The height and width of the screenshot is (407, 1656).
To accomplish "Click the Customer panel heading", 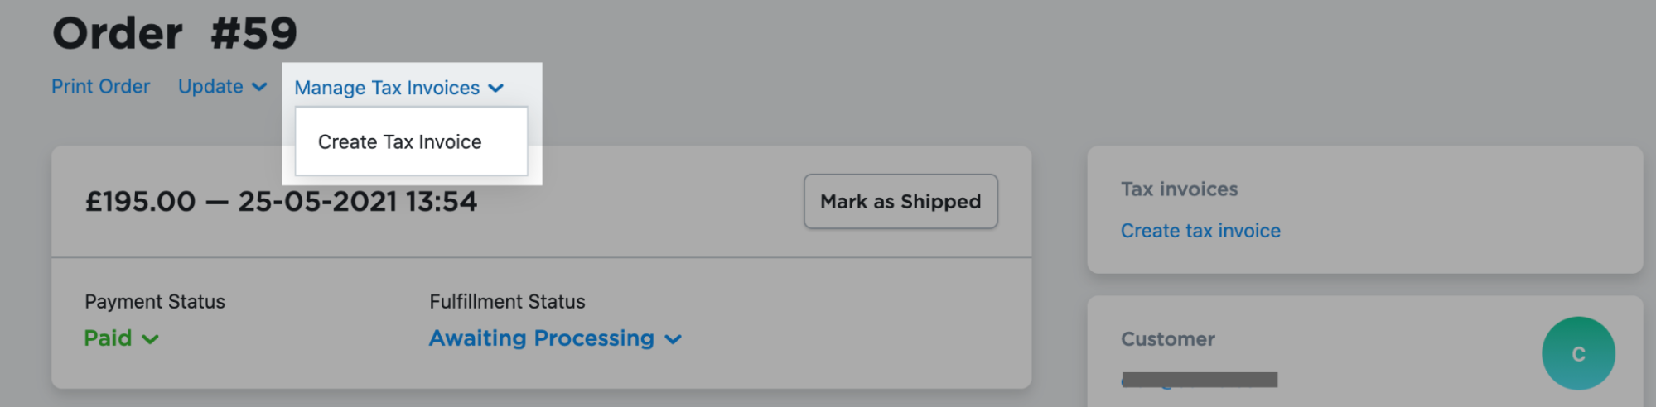I will coord(1168,339).
